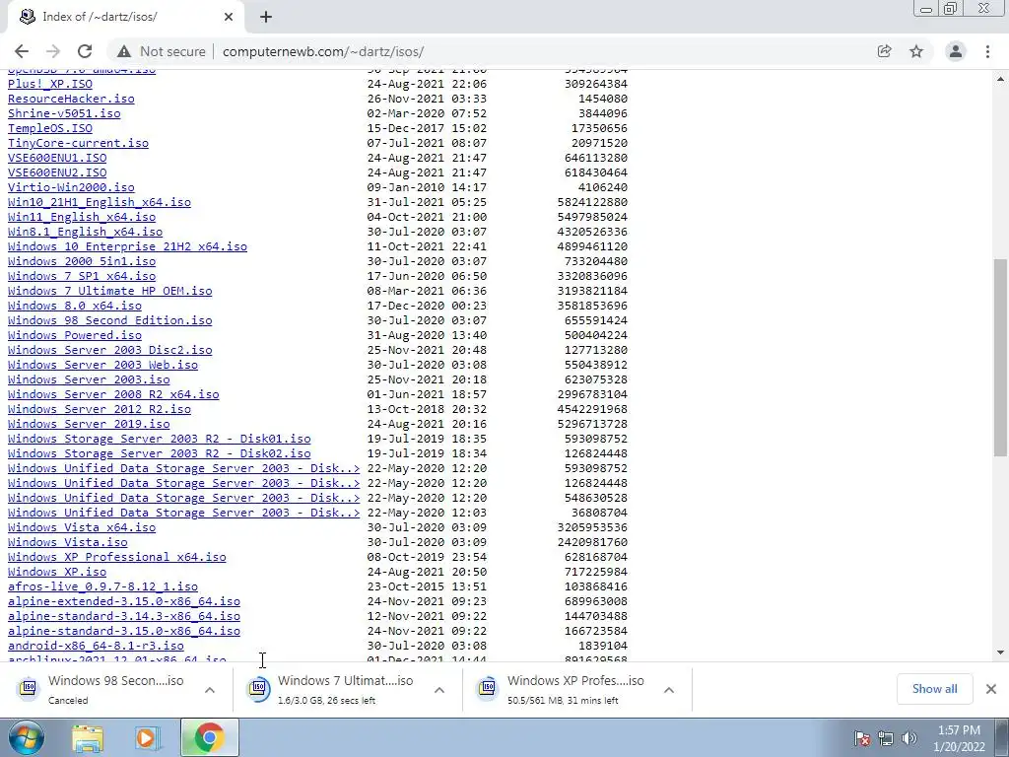Download Windows 2000 5in1.iso
The width and height of the screenshot is (1009, 757).
click(x=82, y=261)
